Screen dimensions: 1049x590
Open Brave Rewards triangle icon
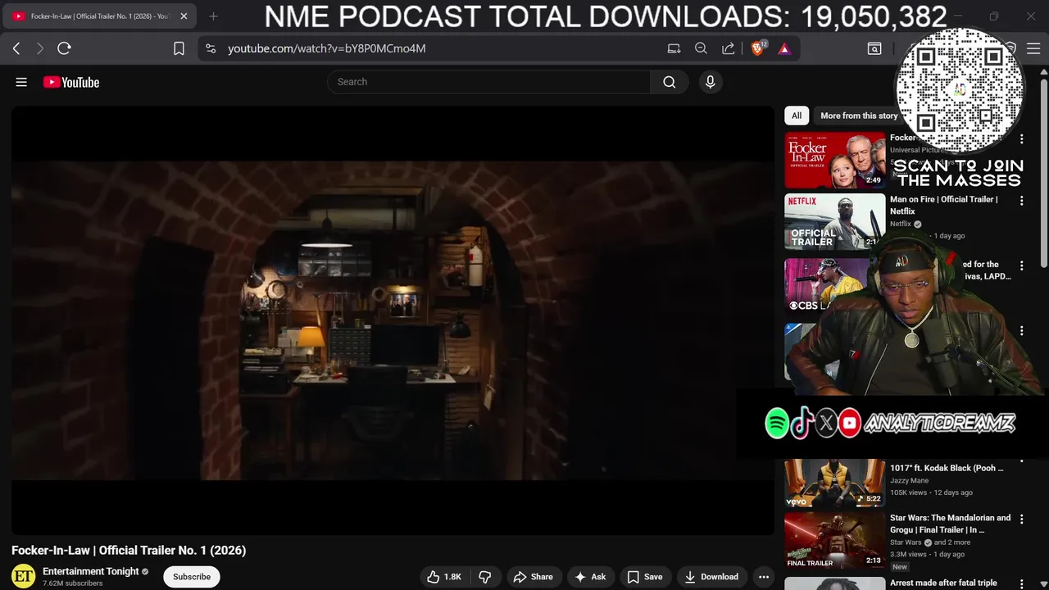[784, 48]
